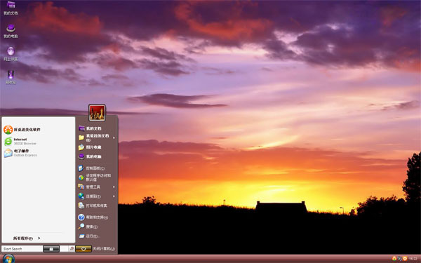Screen dimensions: 421x263
Task: Expand the 我最近的文档 submenu
Action: click(97, 137)
